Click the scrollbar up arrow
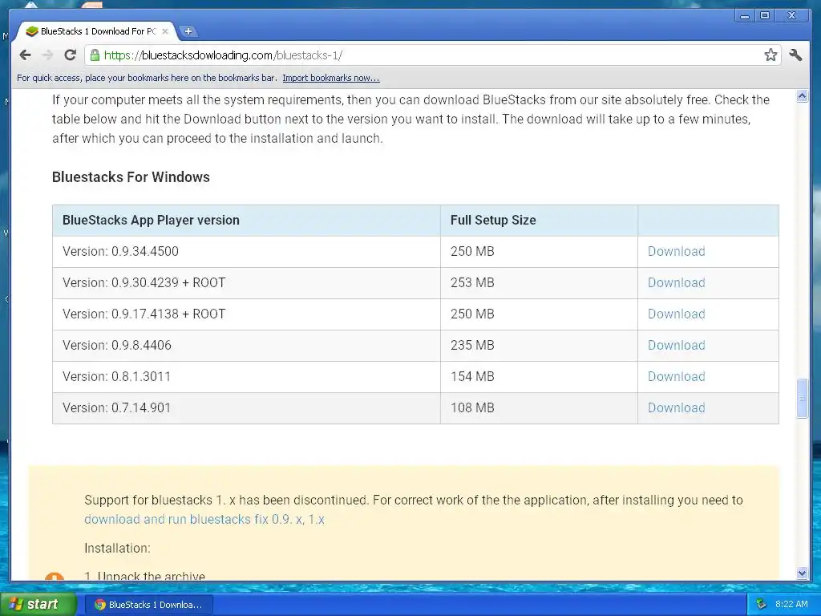Image resolution: width=821 pixels, height=616 pixels. pyautogui.click(x=802, y=96)
